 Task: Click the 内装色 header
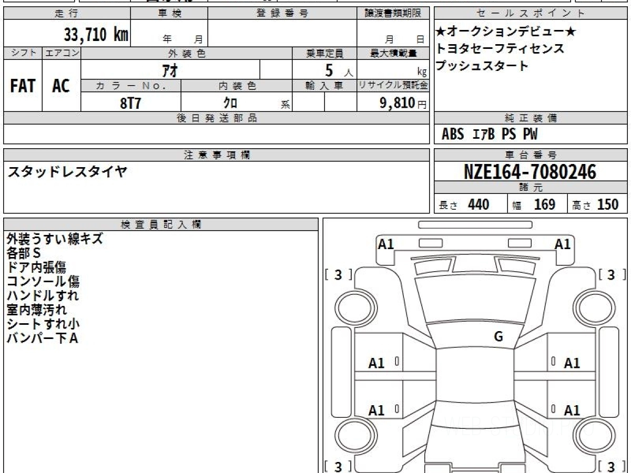point(237,86)
